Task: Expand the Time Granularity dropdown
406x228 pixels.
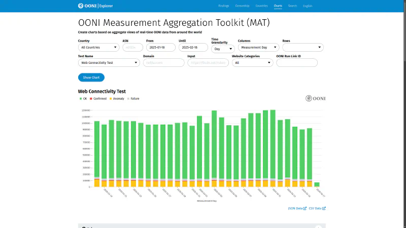Action: click(x=223, y=49)
